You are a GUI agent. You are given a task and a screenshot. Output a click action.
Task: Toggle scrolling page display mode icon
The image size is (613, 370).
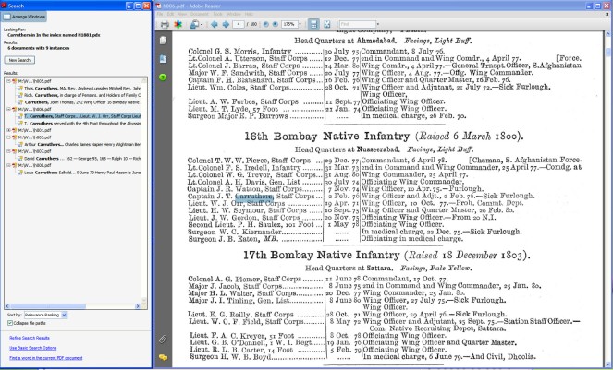(313, 24)
